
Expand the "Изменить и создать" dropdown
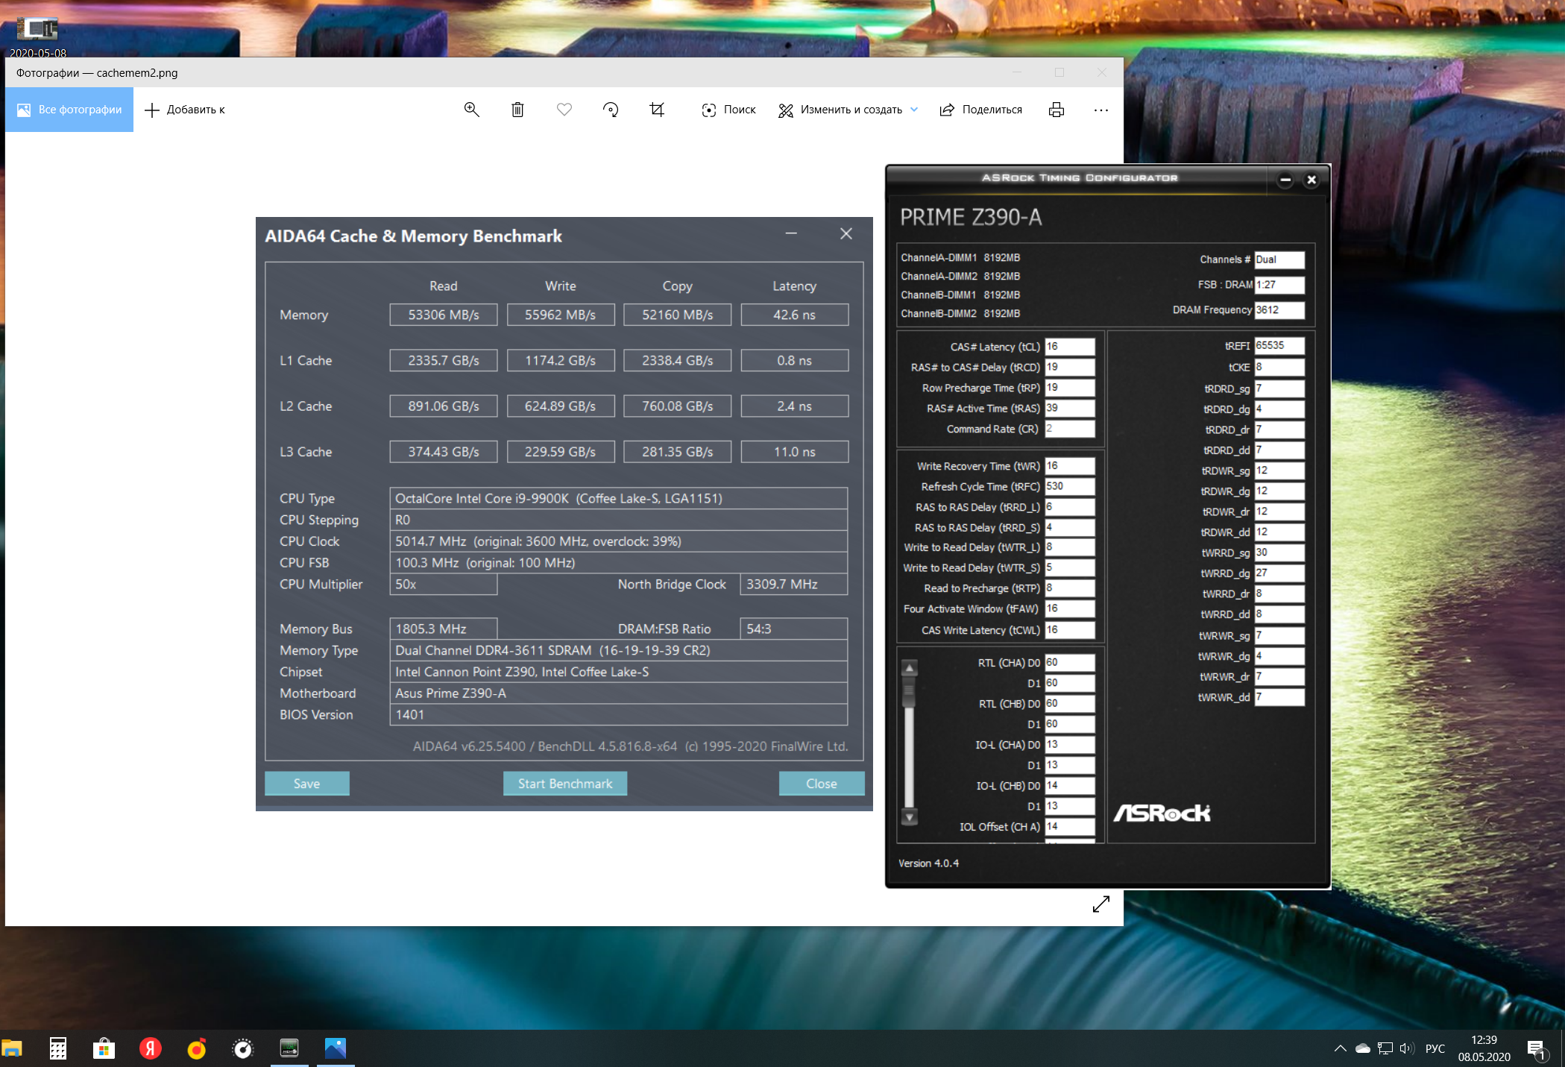pyautogui.click(x=914, y=110)
